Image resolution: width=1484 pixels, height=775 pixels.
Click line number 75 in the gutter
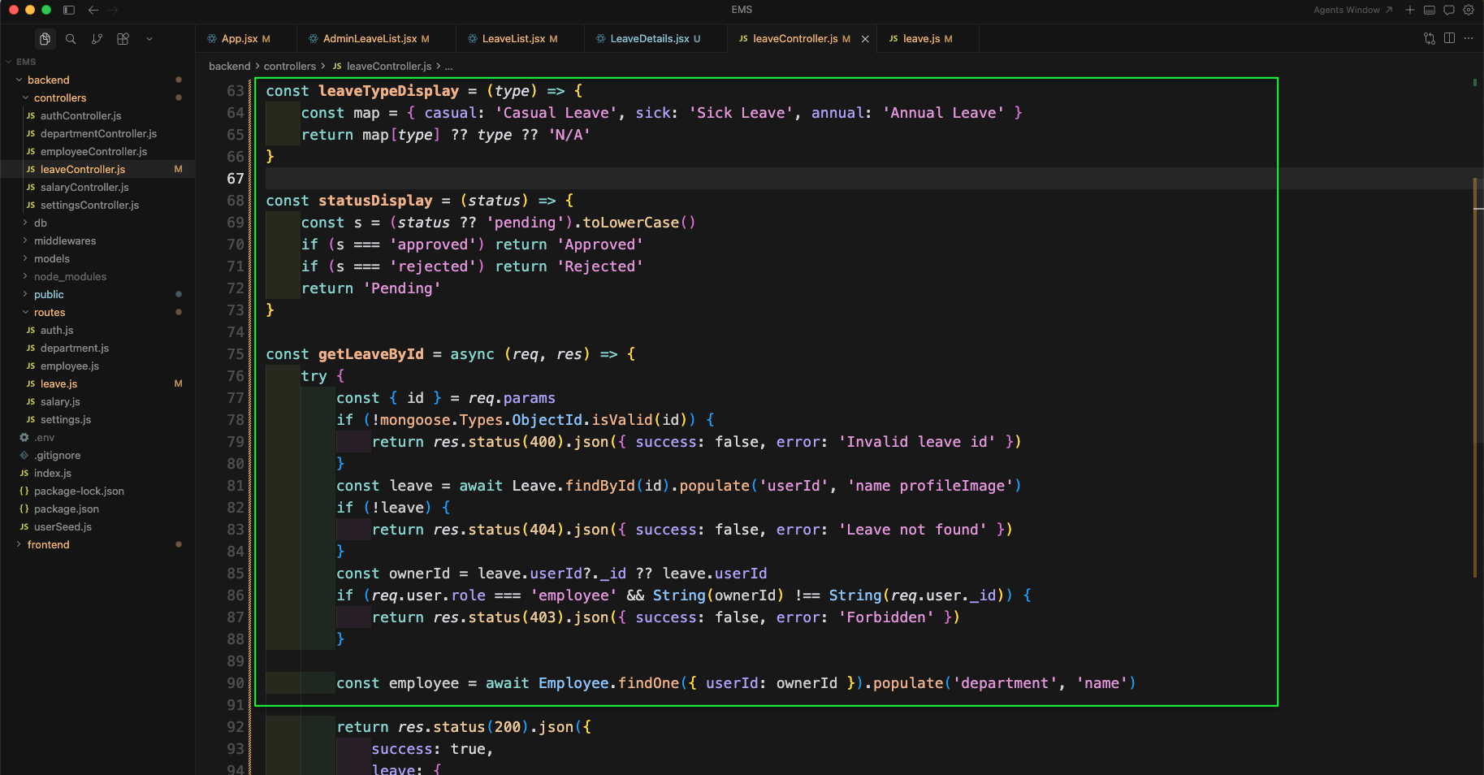235,354
